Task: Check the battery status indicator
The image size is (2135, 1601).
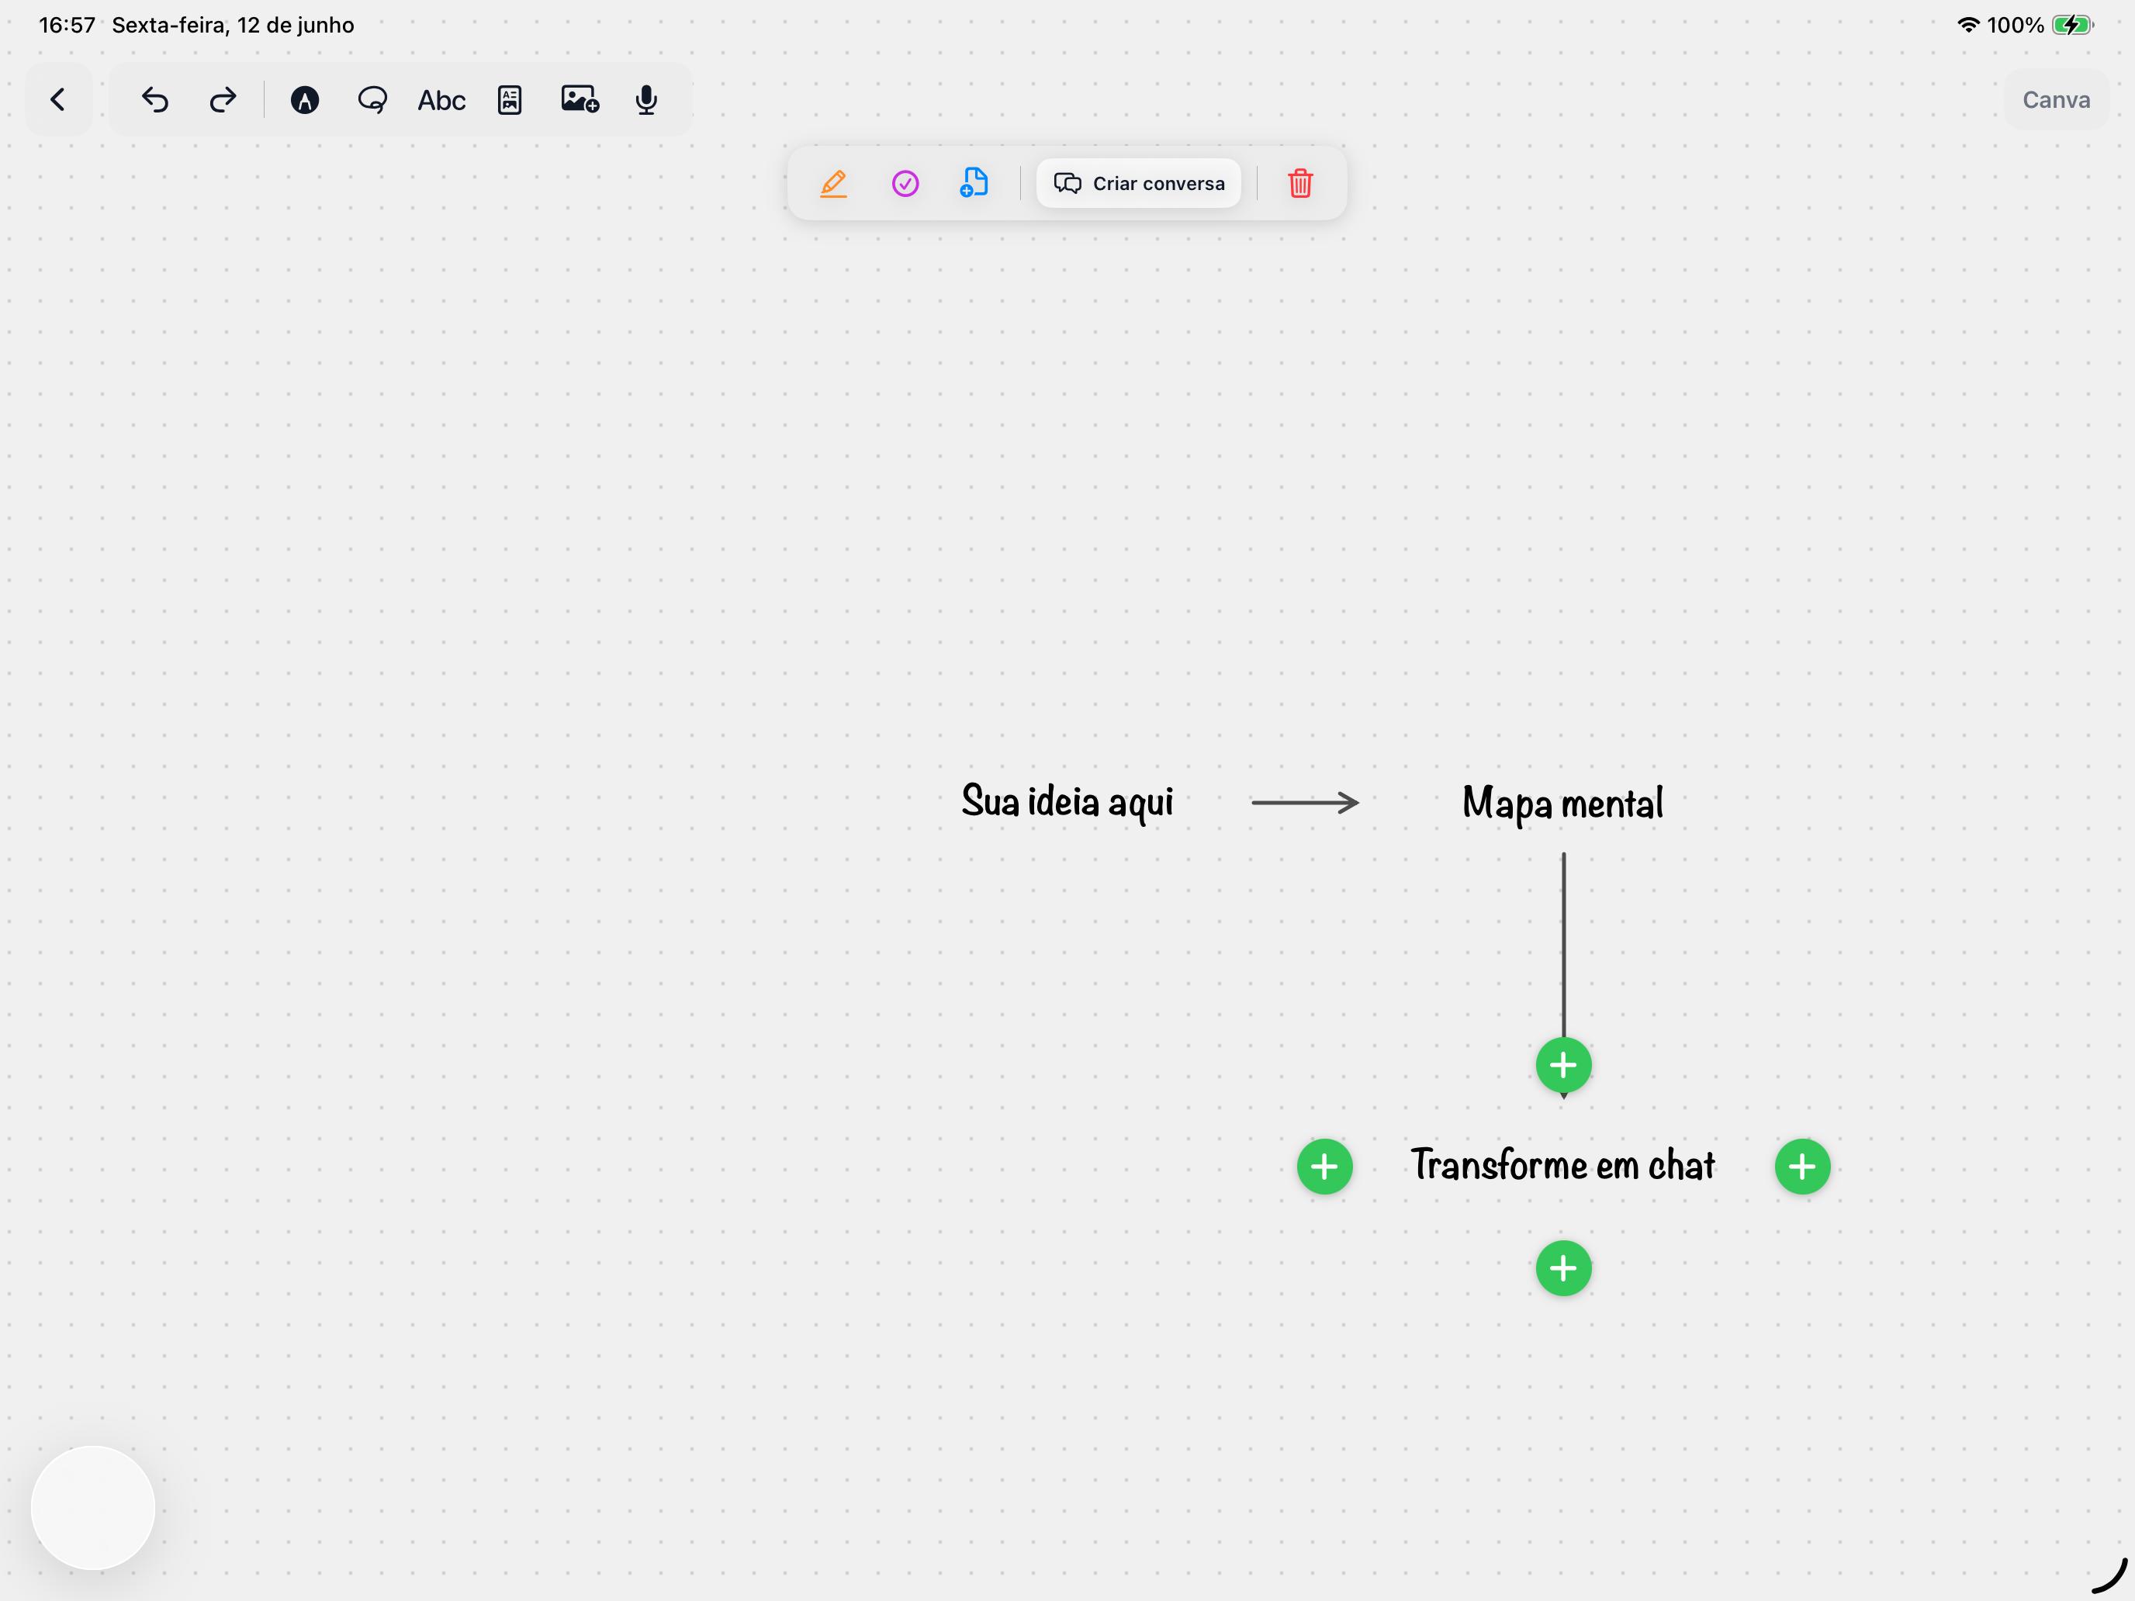Action: (x=2073, y=25)
